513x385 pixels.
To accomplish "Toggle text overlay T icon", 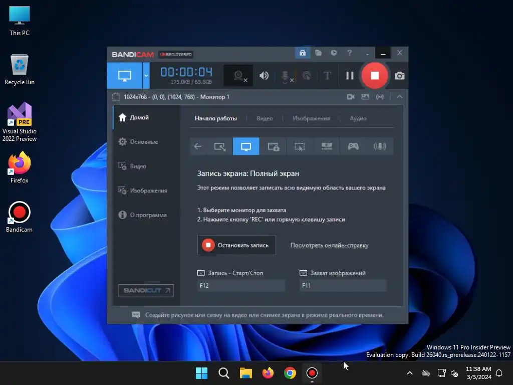I will pyautogui.click(x=327, y=76).
